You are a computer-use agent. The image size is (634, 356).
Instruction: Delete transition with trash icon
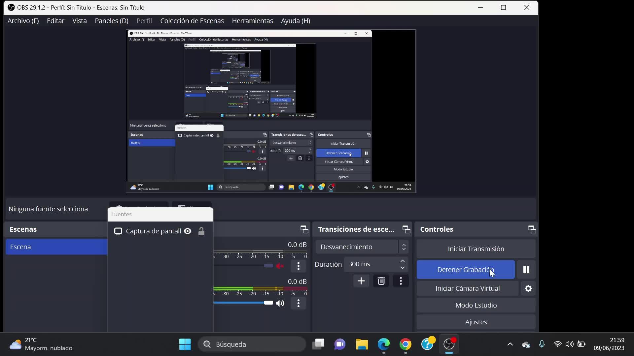pos(381,281)
